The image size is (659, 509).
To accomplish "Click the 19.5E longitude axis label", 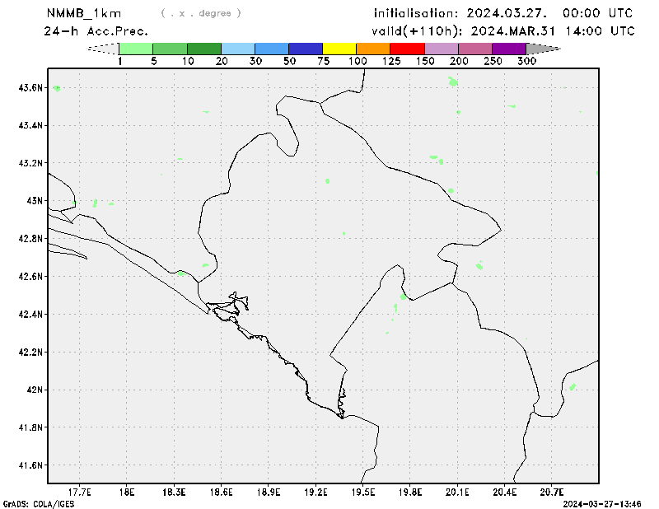I will [x=363, y=492].
